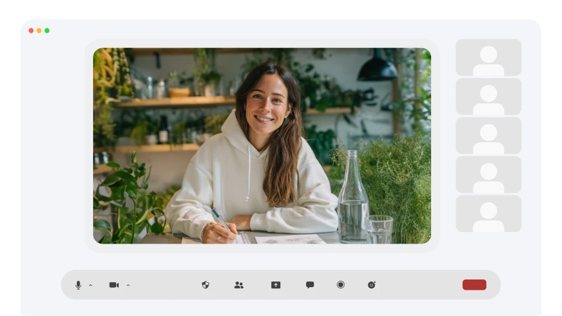562x316 pixels.
Task: Click the main speaker video feed
Action: click(262, 146)
